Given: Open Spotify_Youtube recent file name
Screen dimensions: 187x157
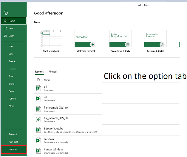Looking at the screenshot, I should point(54,129).
